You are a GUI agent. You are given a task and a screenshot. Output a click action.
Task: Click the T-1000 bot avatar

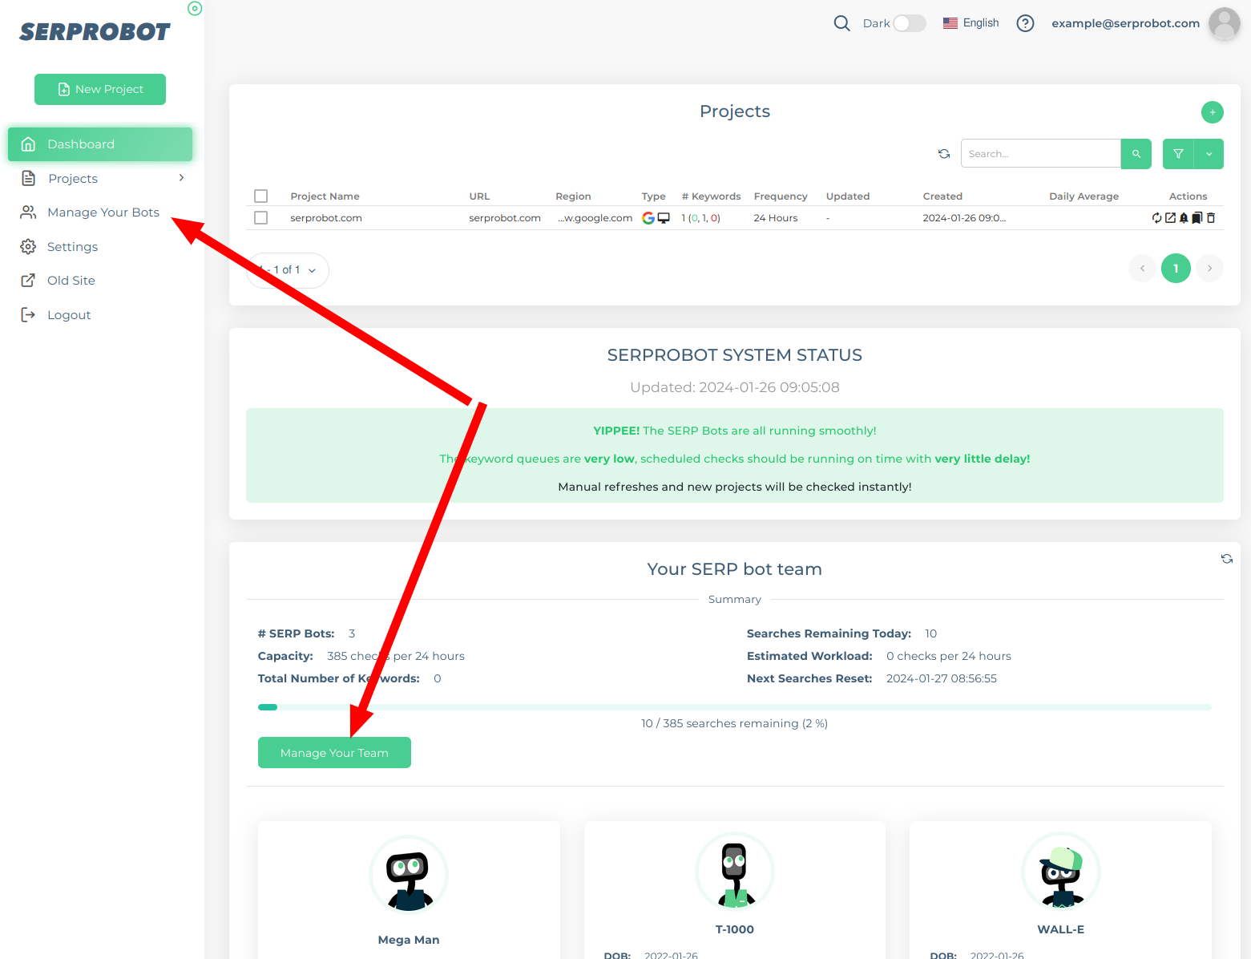pyautogui.click(x=735, y=872)
